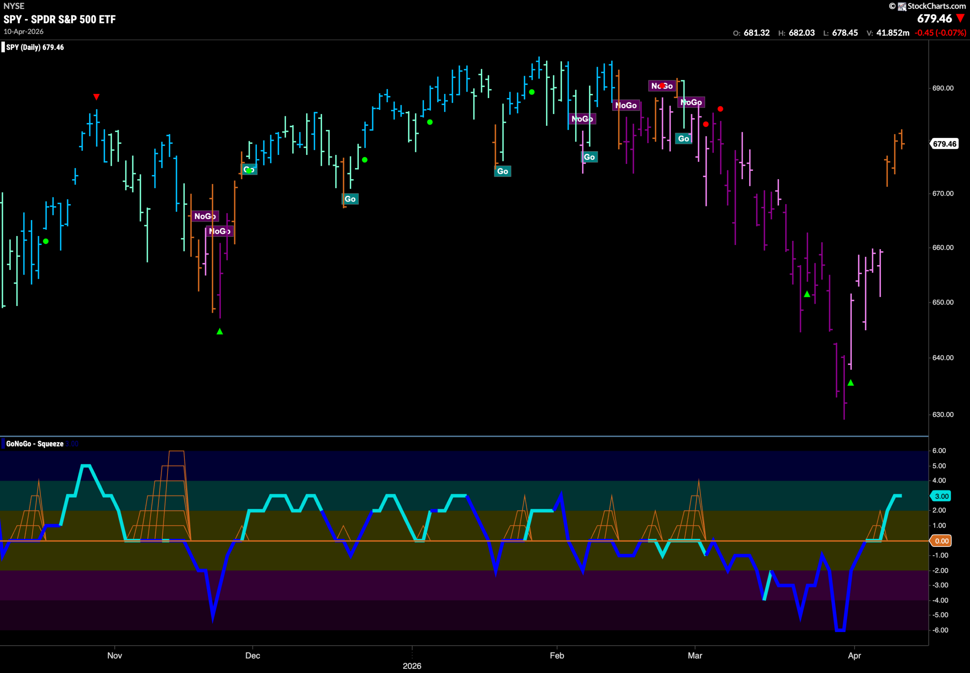Click the blue GoNoGo Squeeze legend marker
This screenshot has height=673, width=970.
[3, 443]
